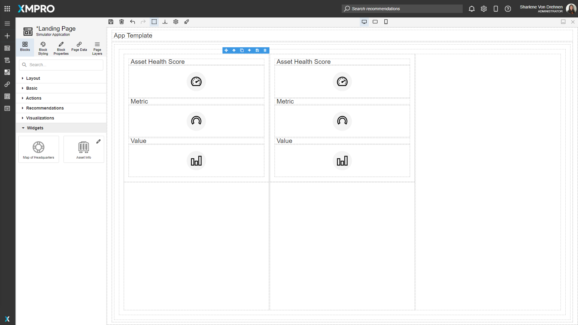The height and width of the screenshot is (325, 578).
Task: Open the help question-mark in the top bar
Action: click(x=508, y=9)
